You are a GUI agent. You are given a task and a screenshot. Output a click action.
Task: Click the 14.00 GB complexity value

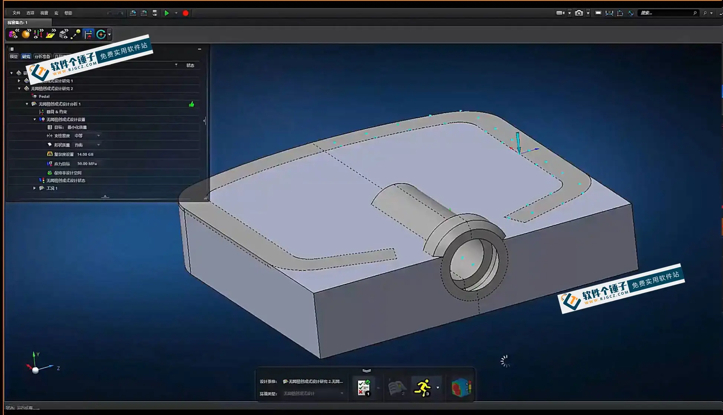(85, 154)
